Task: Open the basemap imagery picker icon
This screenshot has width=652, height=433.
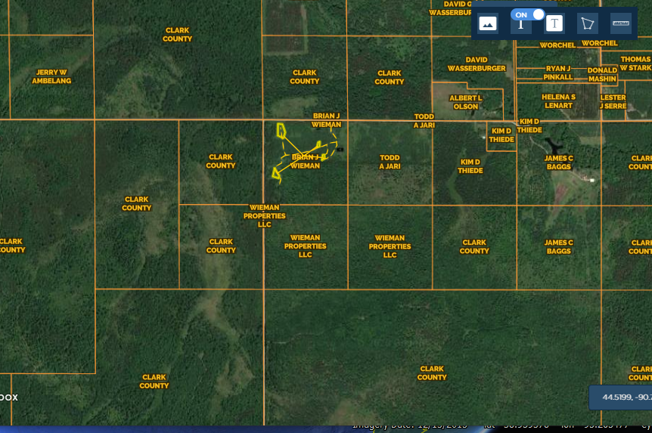Action: tap(488, 23)
